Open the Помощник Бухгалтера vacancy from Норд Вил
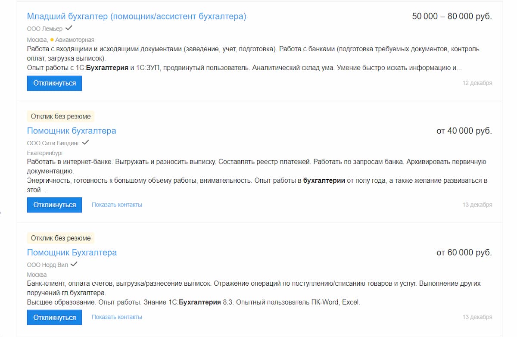This screenshot has height=337, width=517. click(72, 253)
